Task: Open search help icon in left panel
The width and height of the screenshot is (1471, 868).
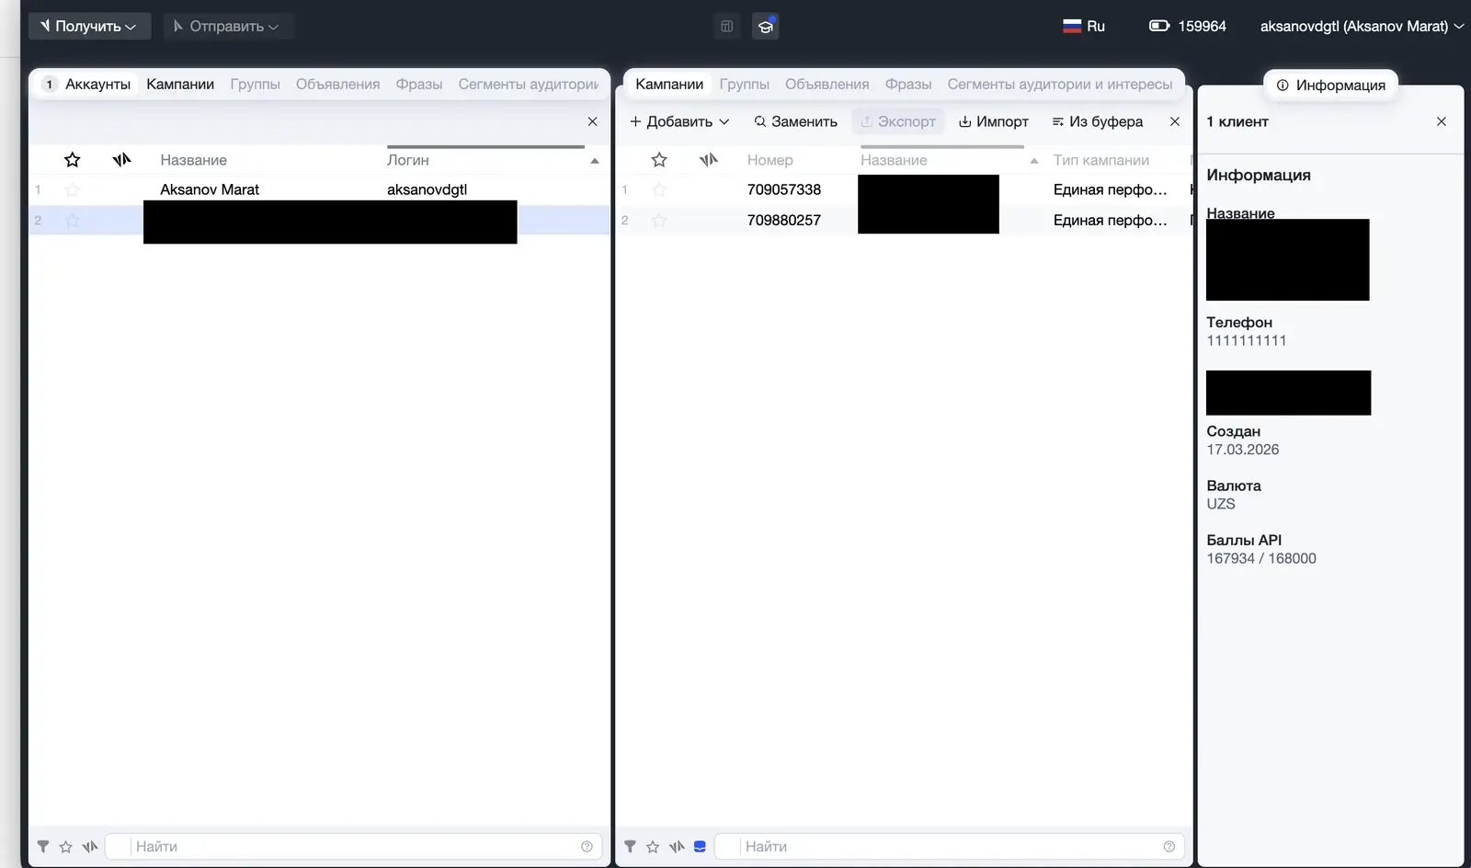Action: pyautogui.click(x=587, y=846)
